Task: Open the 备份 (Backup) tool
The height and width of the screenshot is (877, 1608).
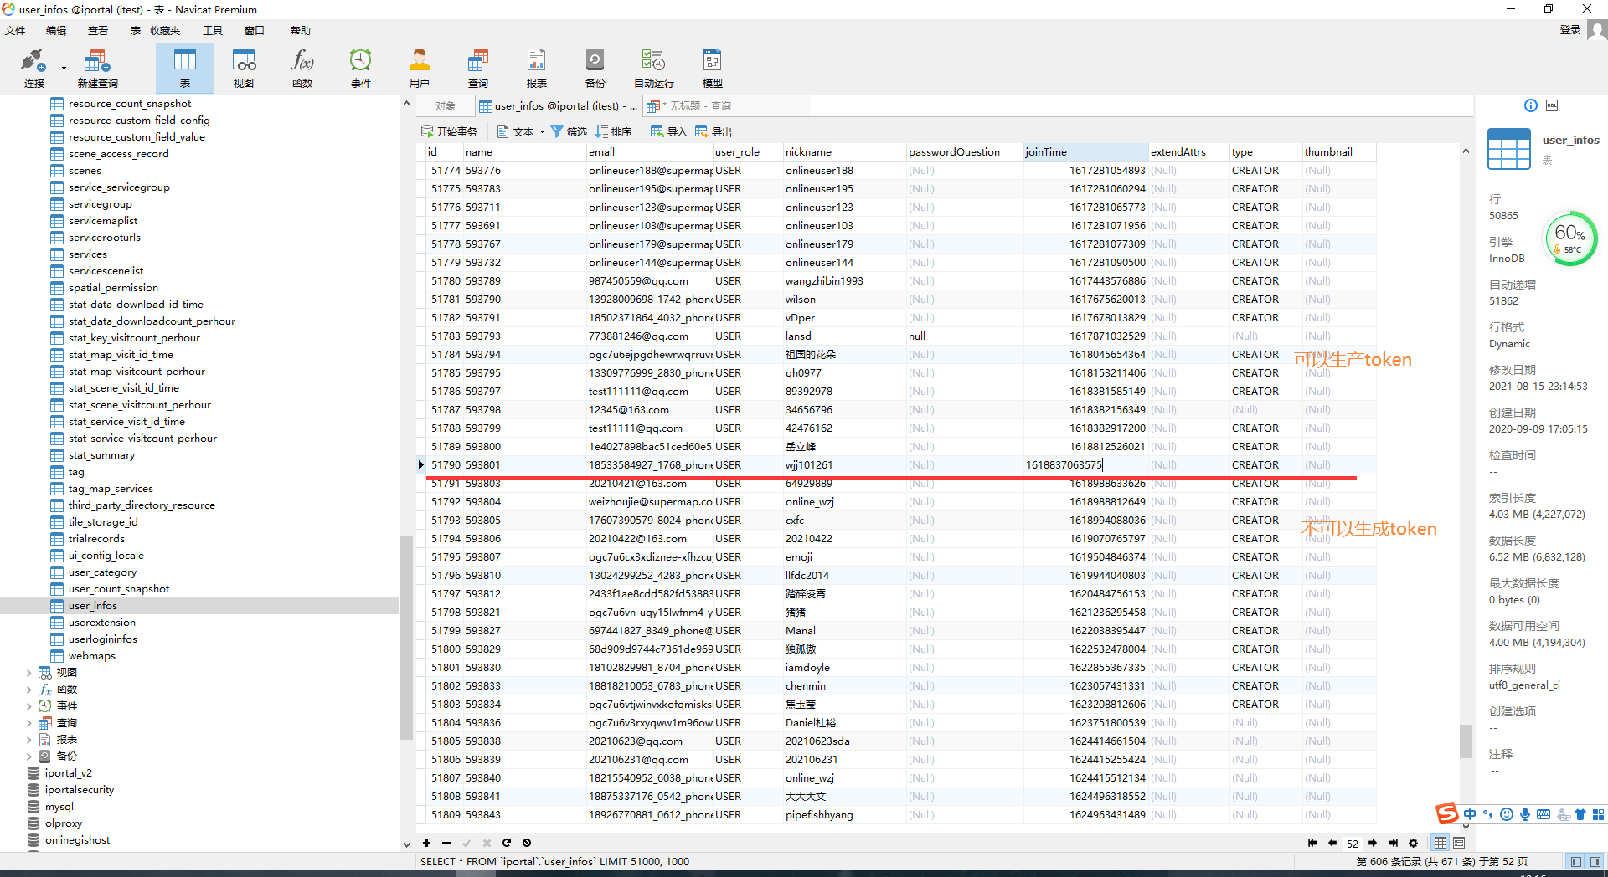Action: pos(595,68)
